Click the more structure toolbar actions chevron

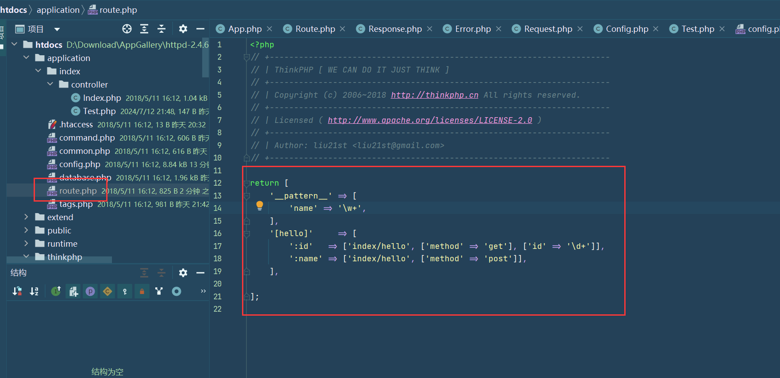coord(203,291)
